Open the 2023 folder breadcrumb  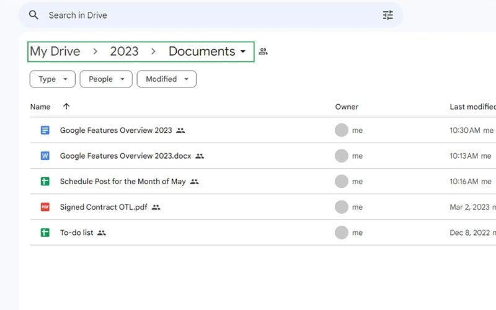(x=125, y=51)
